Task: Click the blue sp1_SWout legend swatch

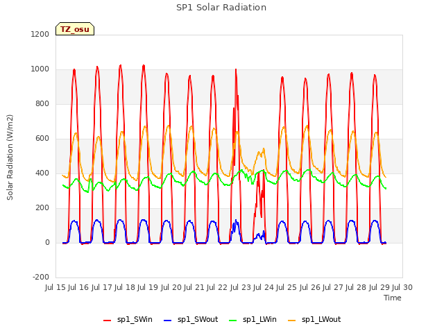Action: point(168,321)
